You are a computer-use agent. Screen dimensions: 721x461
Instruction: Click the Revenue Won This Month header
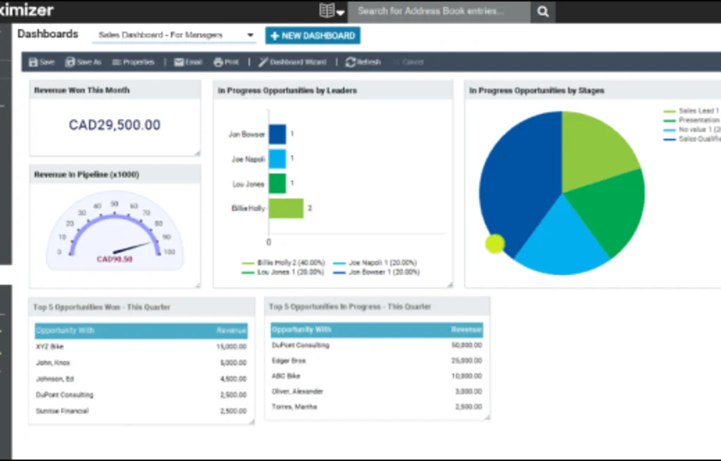115,90
